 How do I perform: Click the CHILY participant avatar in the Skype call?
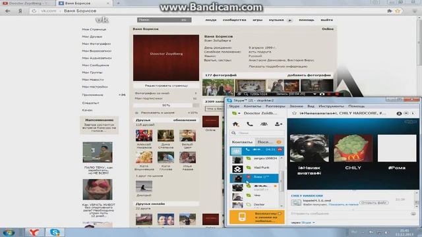[x=353, y=148]
